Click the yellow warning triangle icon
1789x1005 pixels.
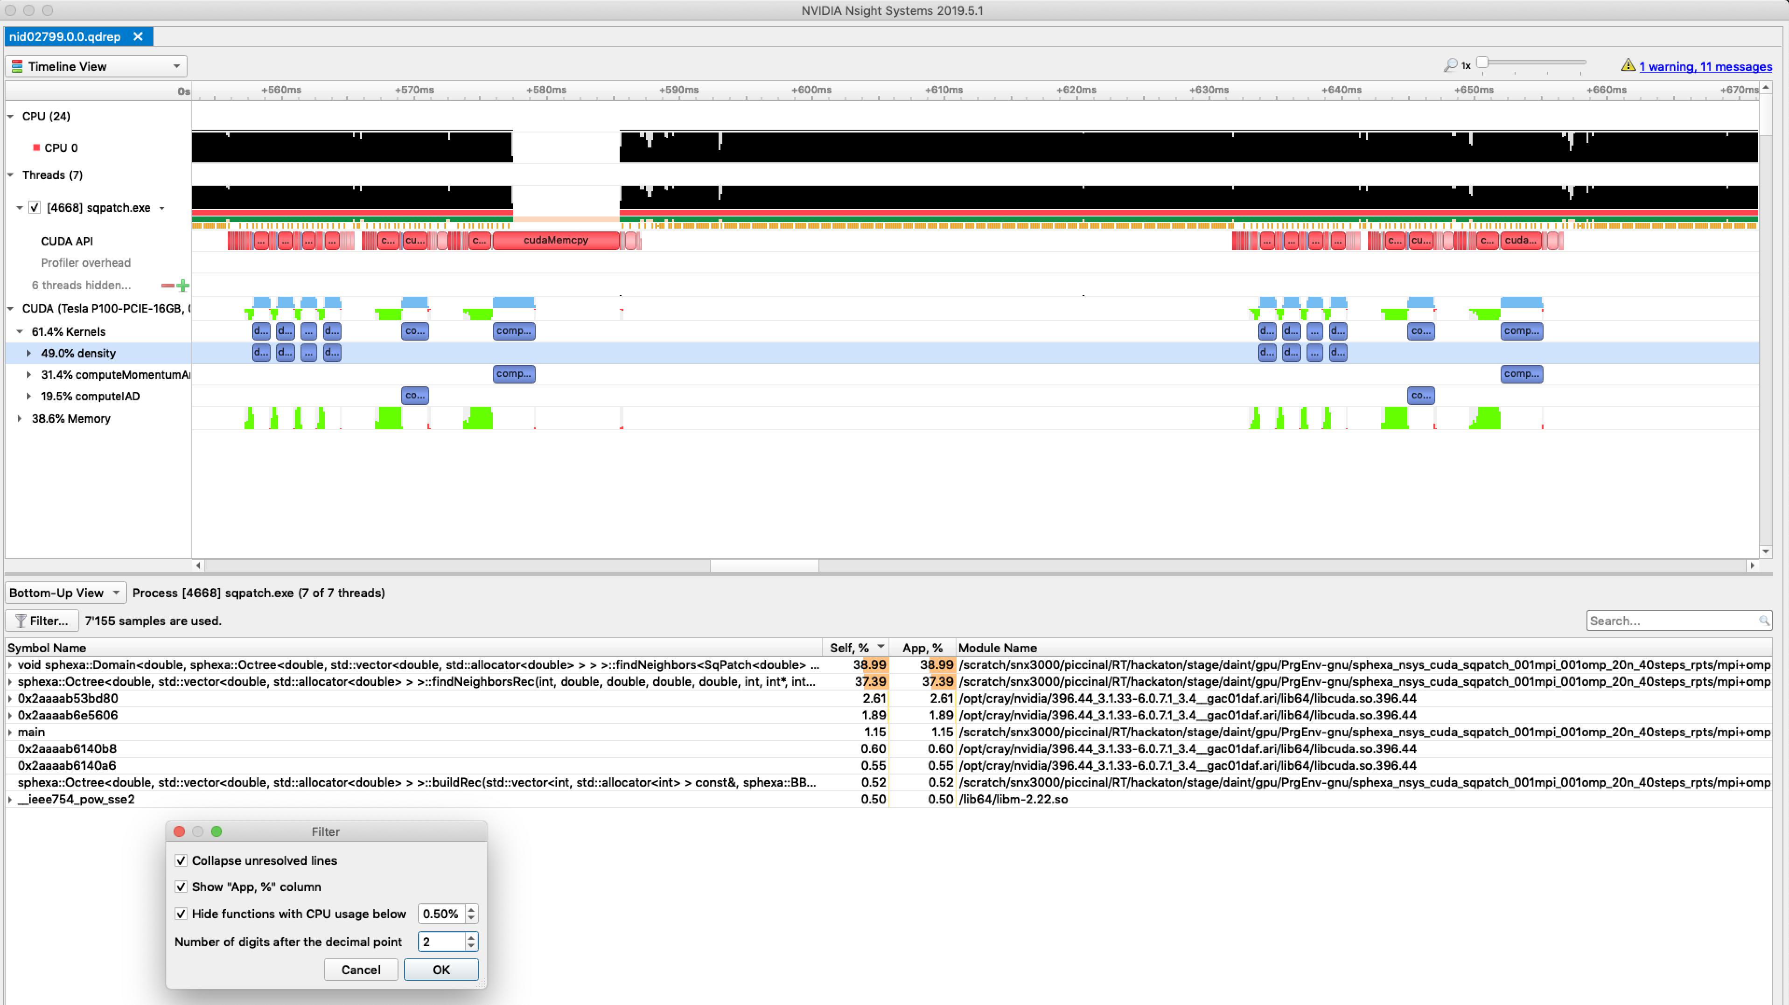[x=1628, y=64]
